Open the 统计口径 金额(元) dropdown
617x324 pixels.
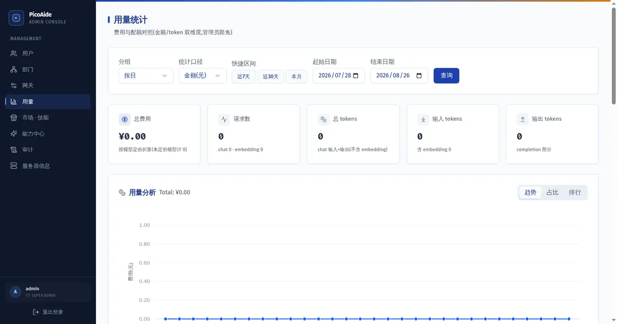click(x=202, y=76)
